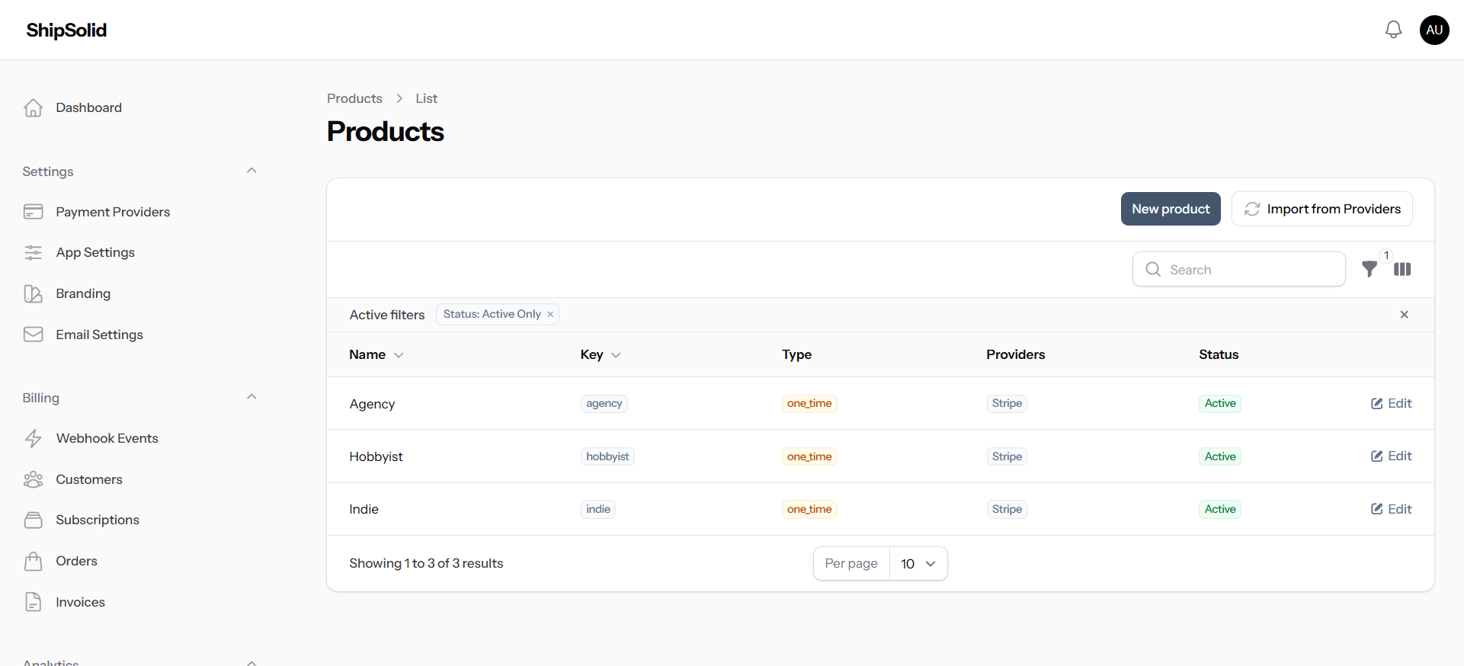The height and width of the screenshot is (666, 1464).
Task: Open Webhook Events page
Action: point(107,438)
